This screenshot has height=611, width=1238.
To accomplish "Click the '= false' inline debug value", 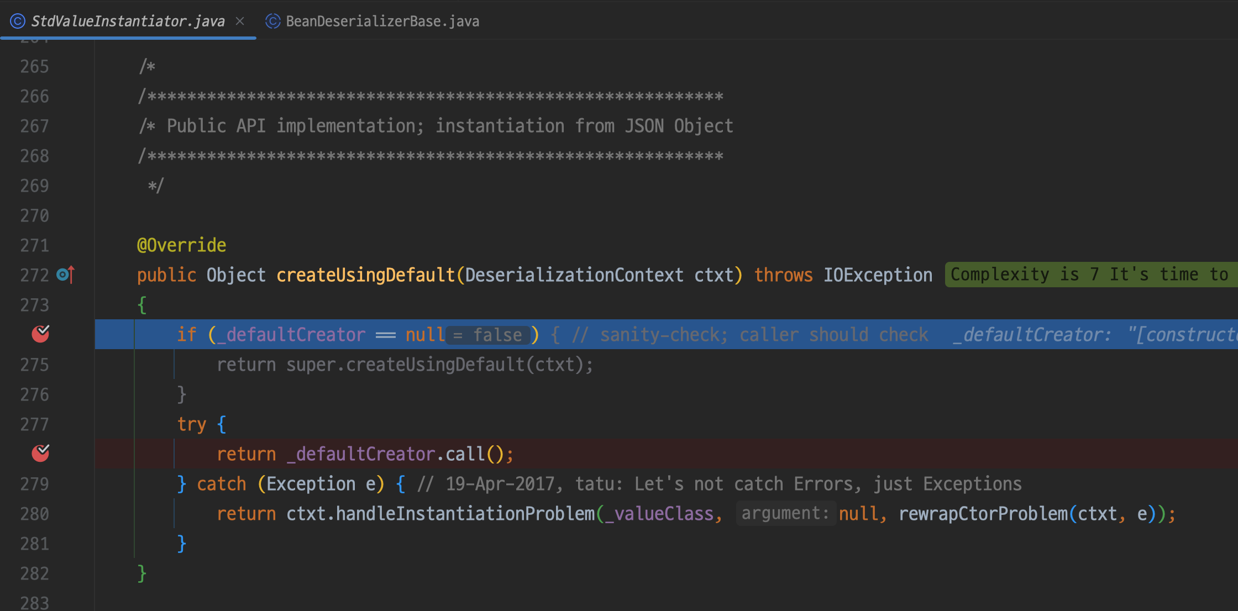I will click(488, 335).
